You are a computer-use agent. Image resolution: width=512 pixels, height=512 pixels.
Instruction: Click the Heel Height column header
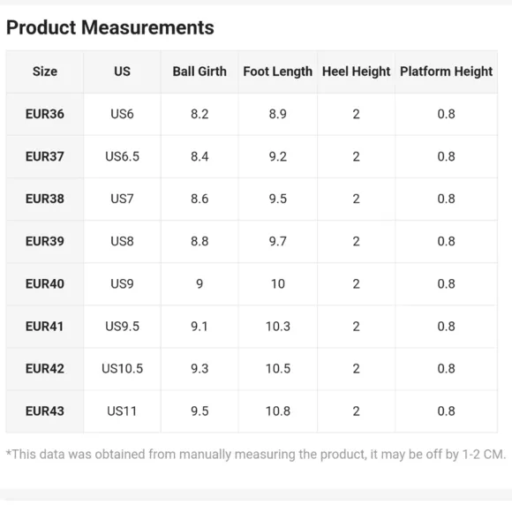(357, 72)
